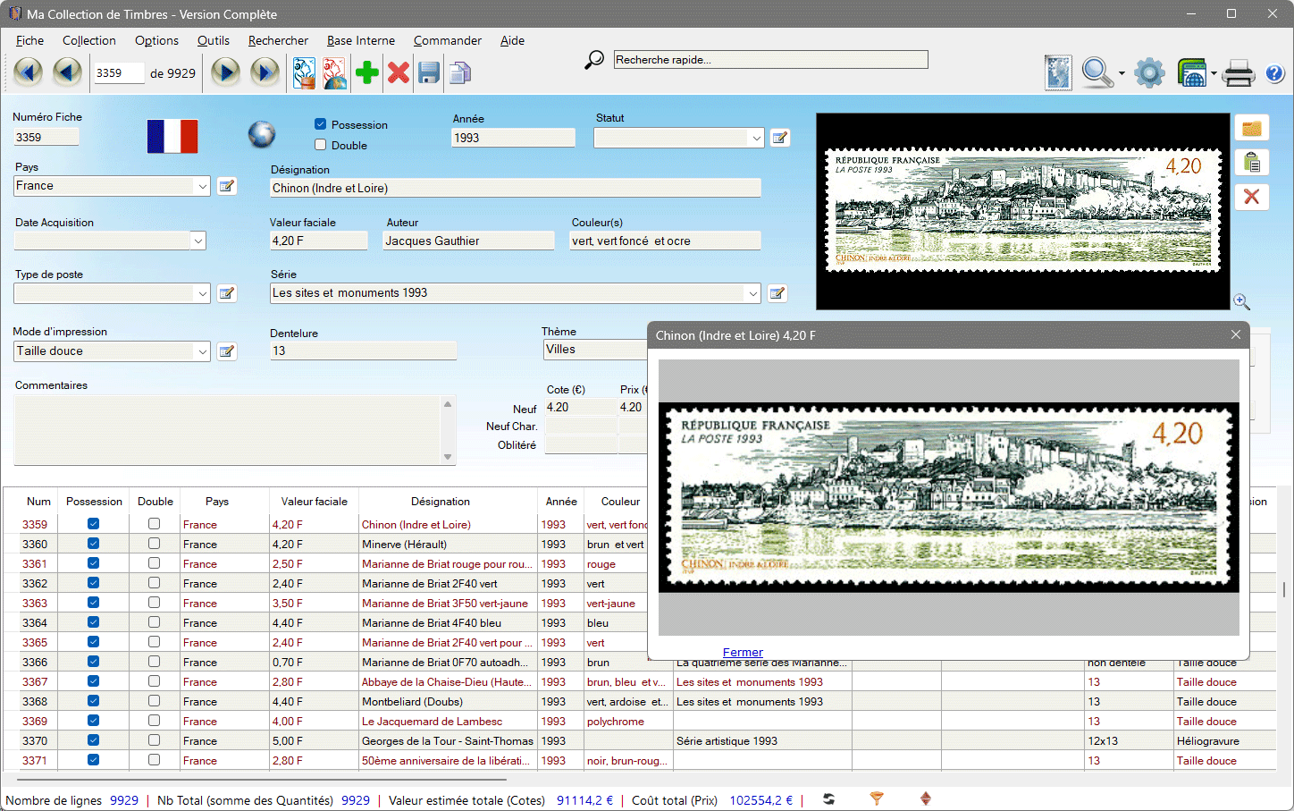Go to the first record with the double-arrow button
Image resolution: width=1294 pixels, height=811 pixels.
(28, 72)
